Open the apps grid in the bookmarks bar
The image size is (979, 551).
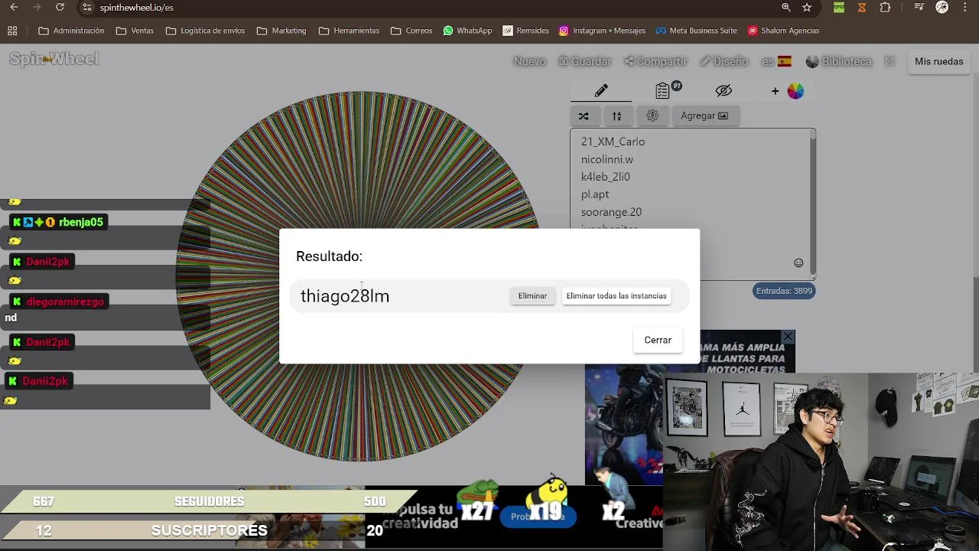point(12,31)
